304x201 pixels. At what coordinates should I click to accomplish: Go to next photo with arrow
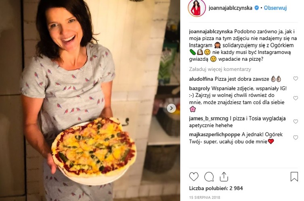[171, 108]
